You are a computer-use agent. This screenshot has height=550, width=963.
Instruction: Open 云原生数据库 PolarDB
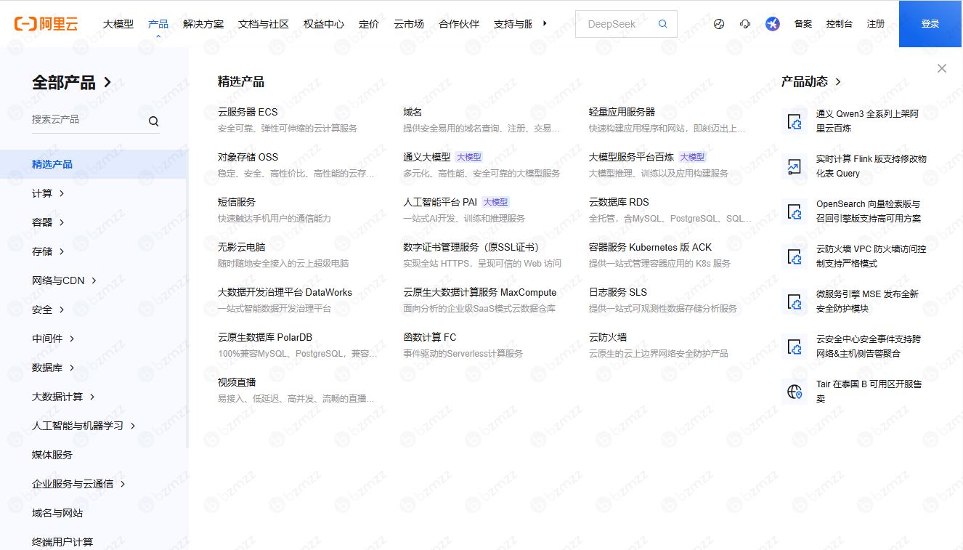click(265, 337)
